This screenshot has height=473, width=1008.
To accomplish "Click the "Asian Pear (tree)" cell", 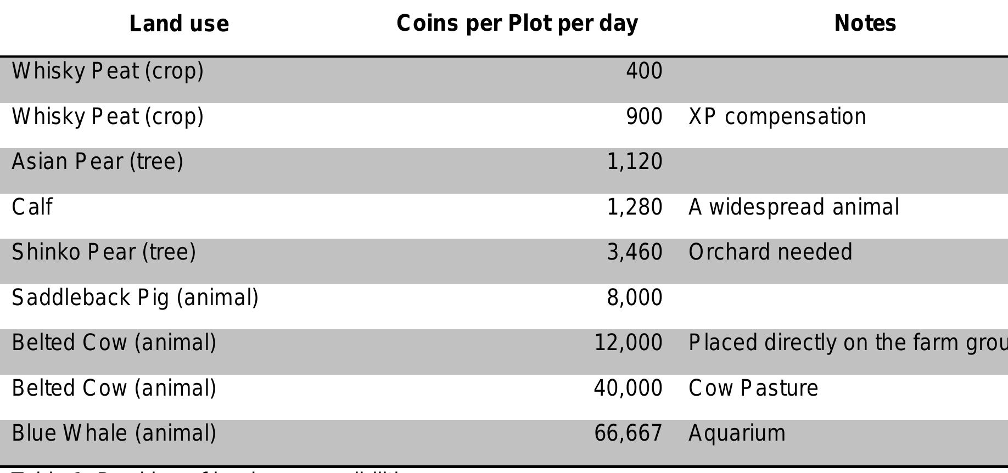I will [98, 162].
